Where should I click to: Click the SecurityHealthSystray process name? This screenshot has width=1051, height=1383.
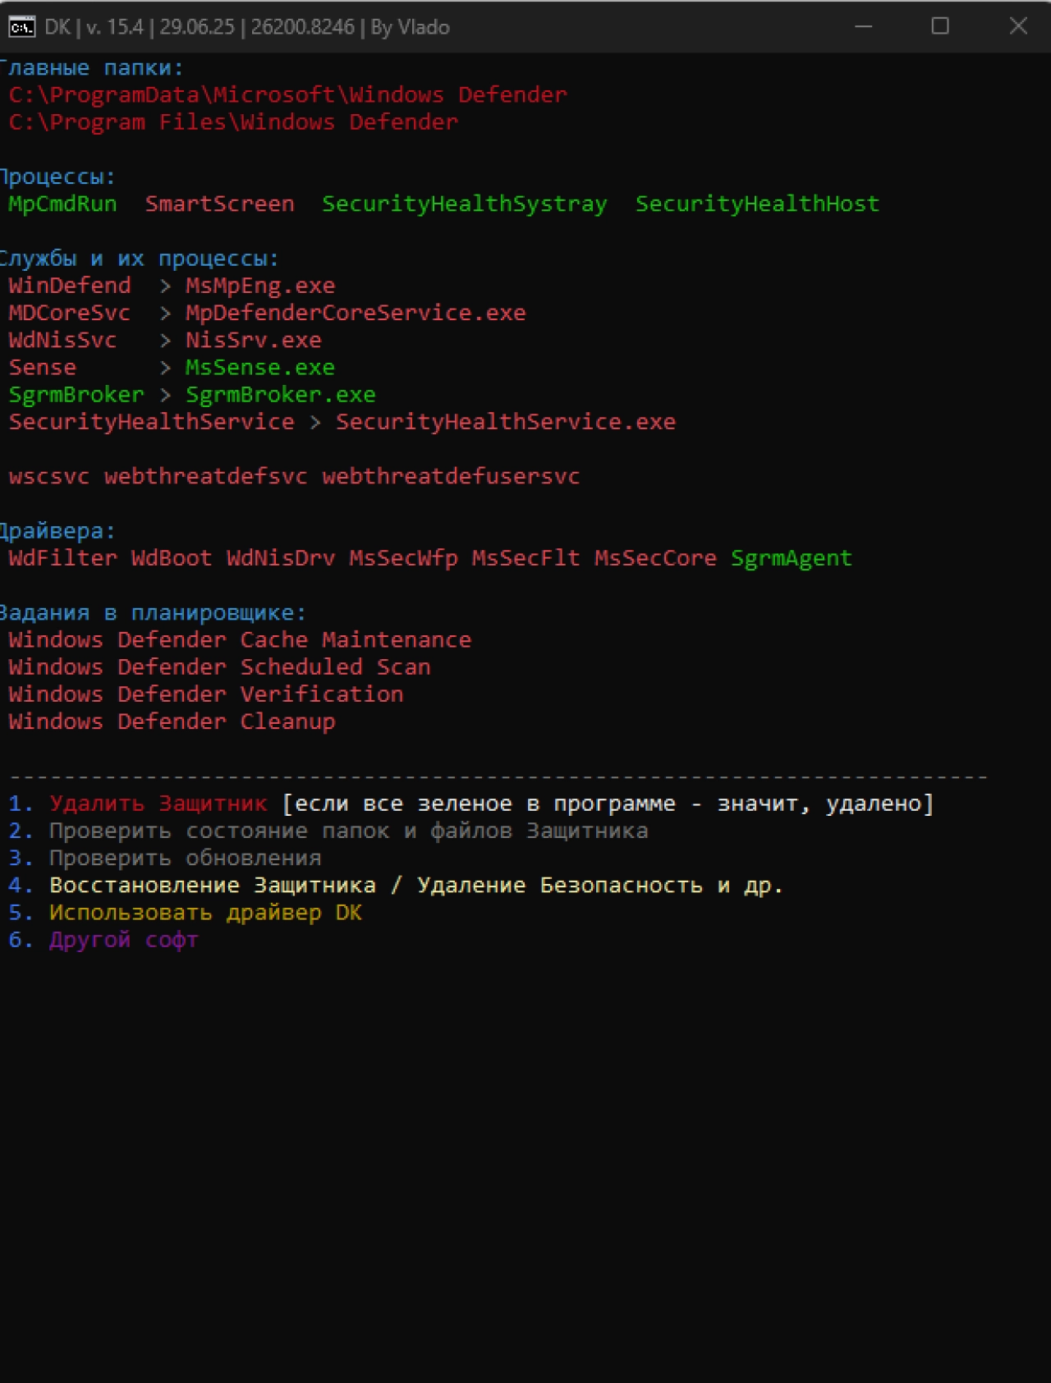point(465,204)
